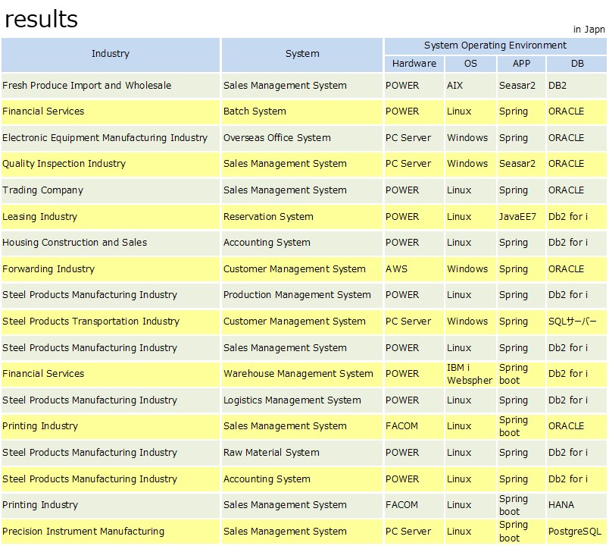Click the APP column header
Screen dimensions: 609x546
521,64
